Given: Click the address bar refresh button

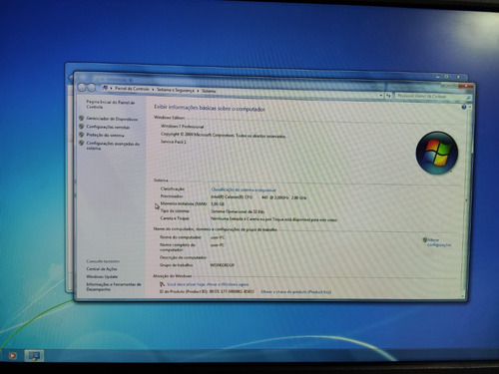Looking at the screenshot, I should pos(388,96).
